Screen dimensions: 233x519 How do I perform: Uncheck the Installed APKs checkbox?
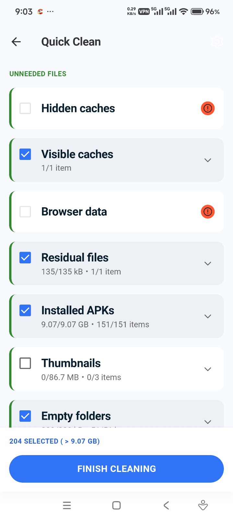point(25,310)
